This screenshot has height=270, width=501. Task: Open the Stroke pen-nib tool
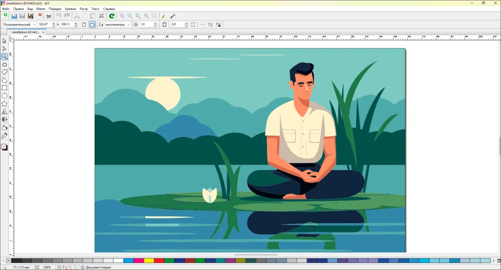4,136
